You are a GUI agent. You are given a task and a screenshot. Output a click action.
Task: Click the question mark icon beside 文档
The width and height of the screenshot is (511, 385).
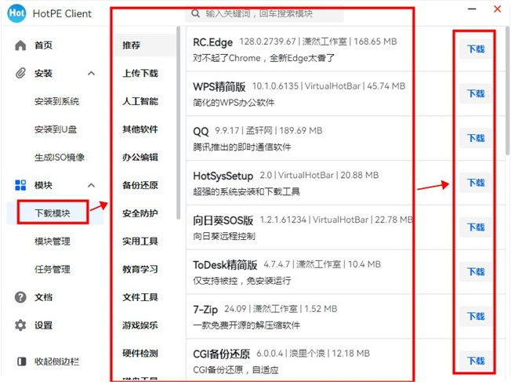[x=20, y=297]
